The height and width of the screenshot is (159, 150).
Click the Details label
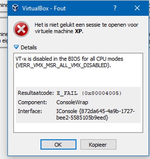pos(29,47)
